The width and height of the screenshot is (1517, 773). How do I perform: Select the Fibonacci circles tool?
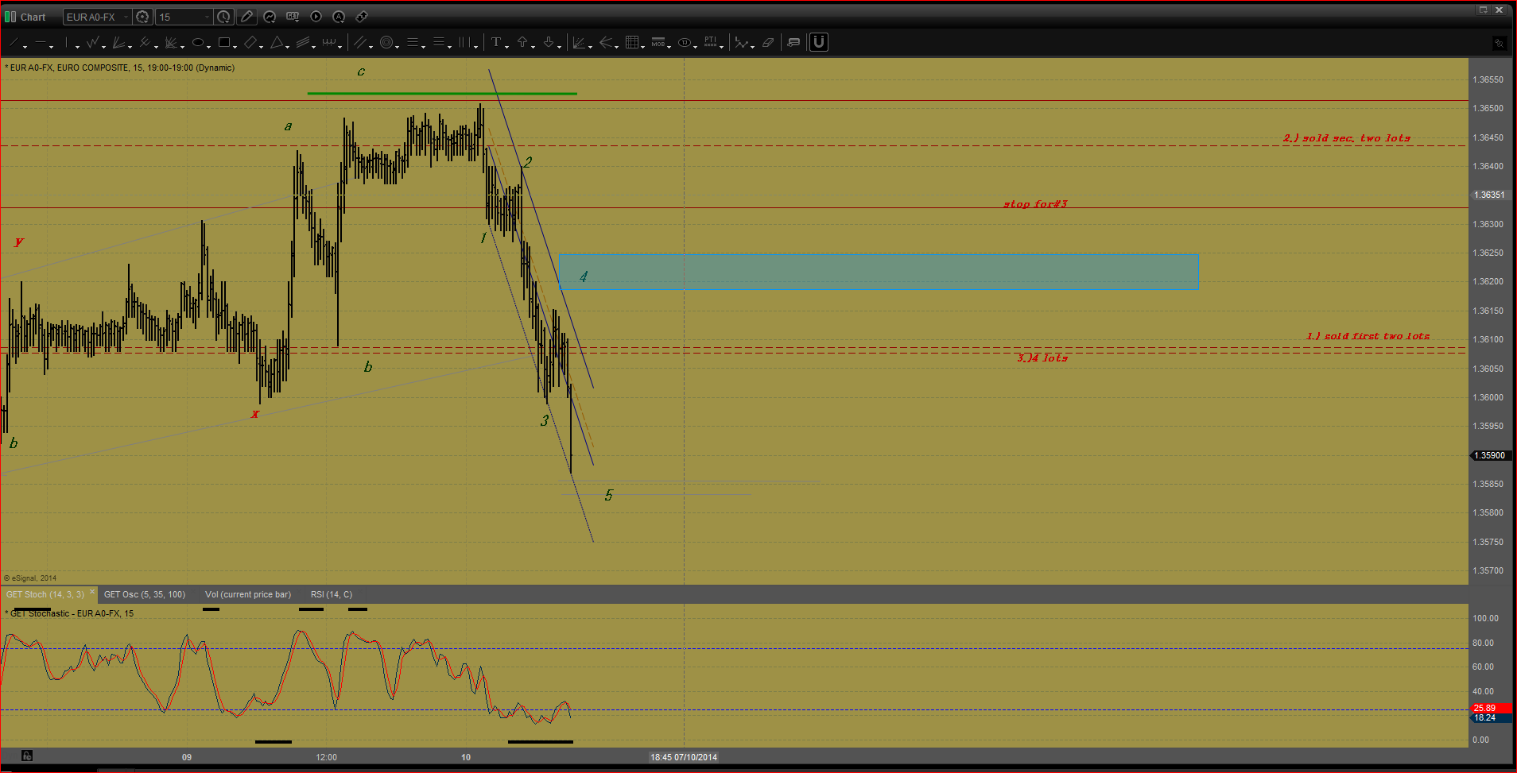coord(386,43)
